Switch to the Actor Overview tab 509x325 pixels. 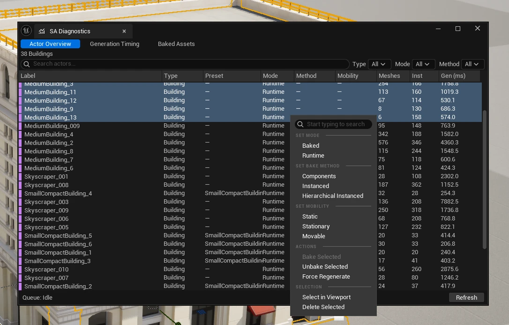pyautogui.click(x=50, y=44)
